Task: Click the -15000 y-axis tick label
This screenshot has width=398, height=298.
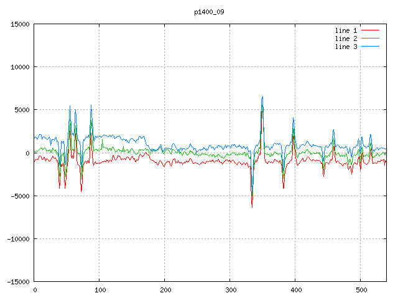Action: [18, 281]
